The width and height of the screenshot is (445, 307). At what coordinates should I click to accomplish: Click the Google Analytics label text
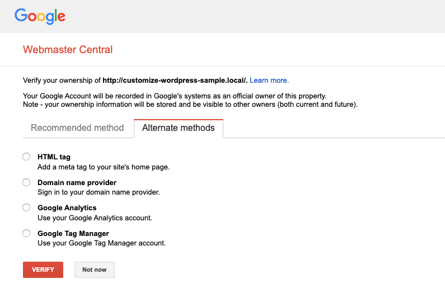click(x=67, y=208)
